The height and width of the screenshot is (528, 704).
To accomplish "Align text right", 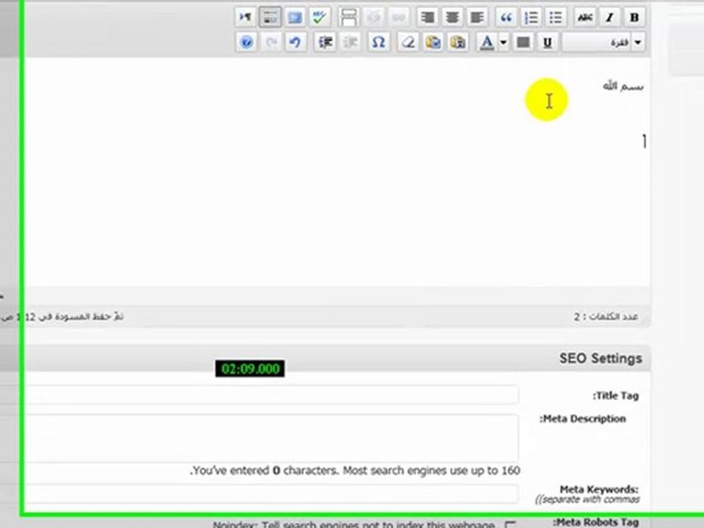I will [428, 18].
